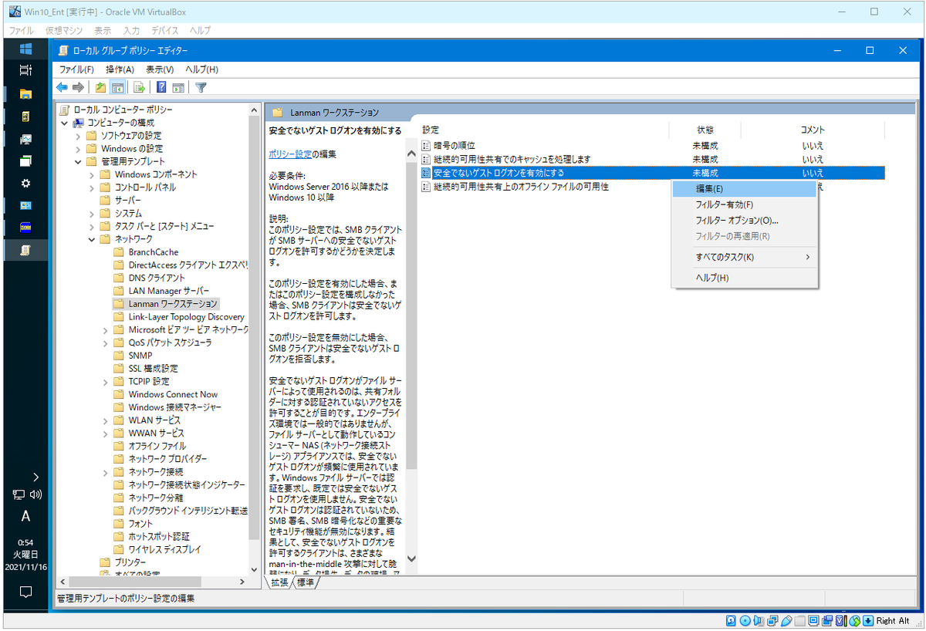The image size is (926, 631).
Task: Click the VirtualBox optical disc status icon
Action: [x=745, y=620]
